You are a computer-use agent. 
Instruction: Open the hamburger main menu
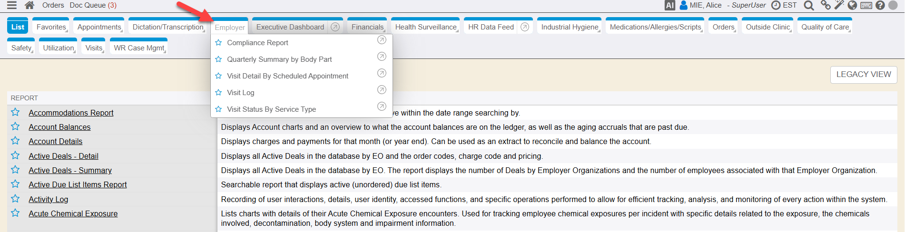tap(12, 5)
